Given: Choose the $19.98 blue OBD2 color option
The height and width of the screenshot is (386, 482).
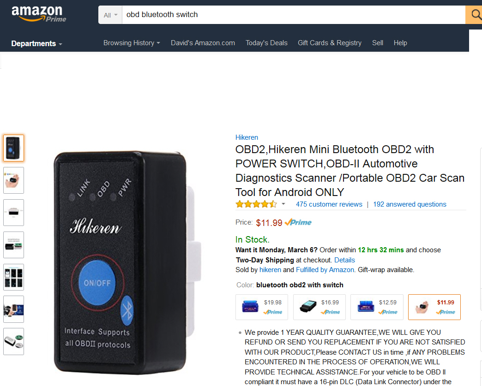Looking at the screenshot, I should 262,307.
